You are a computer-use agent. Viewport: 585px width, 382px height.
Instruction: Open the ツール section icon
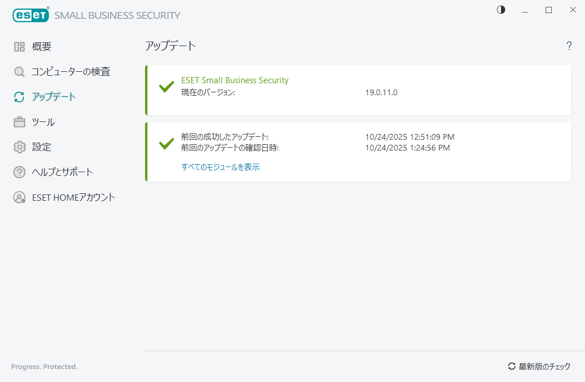pos(20,121)
